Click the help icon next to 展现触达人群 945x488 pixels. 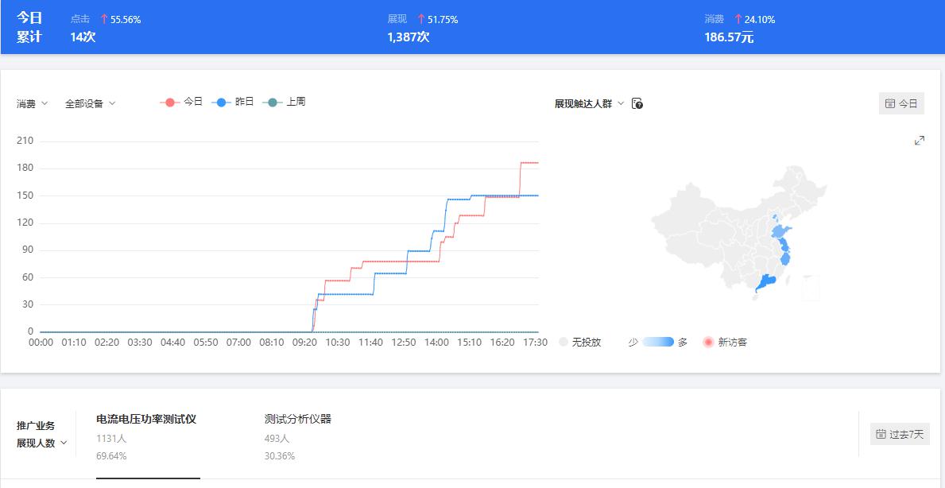pos(635,103)
